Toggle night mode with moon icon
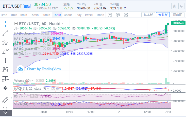Viewport: 186px width, 117px height. pyautogui.click(x=181, y=6)
